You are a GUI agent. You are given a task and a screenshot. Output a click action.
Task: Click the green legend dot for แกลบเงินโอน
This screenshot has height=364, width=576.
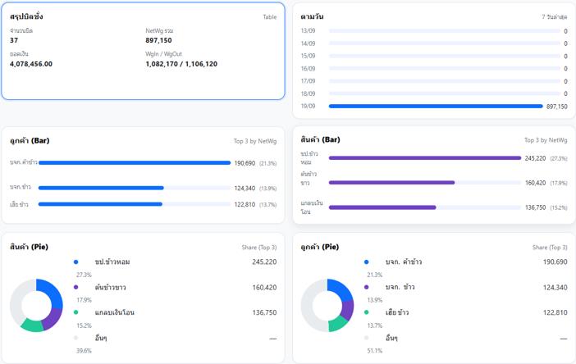(76, 312)
